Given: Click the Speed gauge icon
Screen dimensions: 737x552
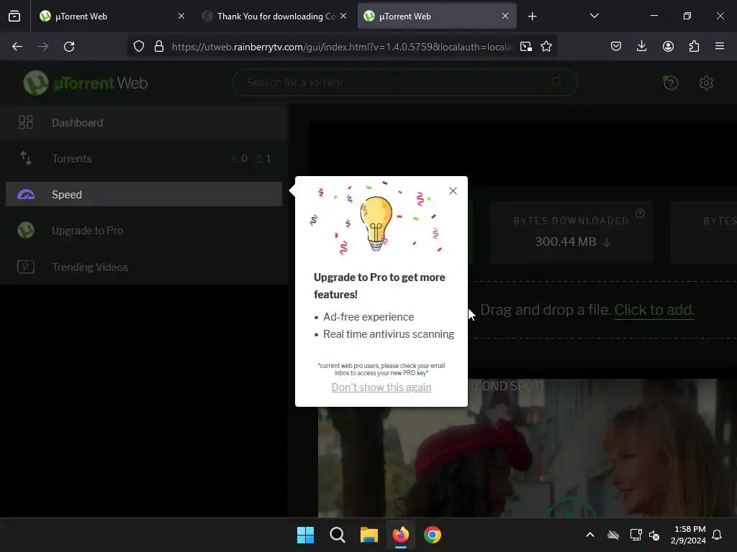Looking at the screenshot, I should (x=26, y=194).
